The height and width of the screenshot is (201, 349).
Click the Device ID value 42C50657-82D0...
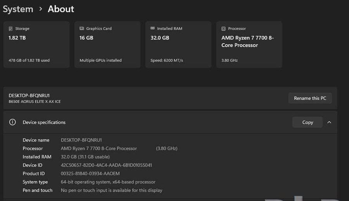(x=106, y=165)
